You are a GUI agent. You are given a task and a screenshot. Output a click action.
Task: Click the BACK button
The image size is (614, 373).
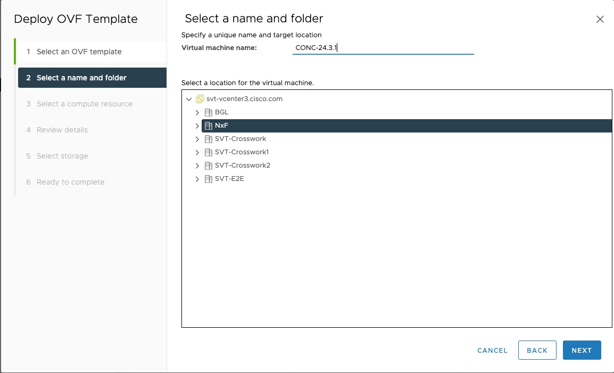point(537,350)
